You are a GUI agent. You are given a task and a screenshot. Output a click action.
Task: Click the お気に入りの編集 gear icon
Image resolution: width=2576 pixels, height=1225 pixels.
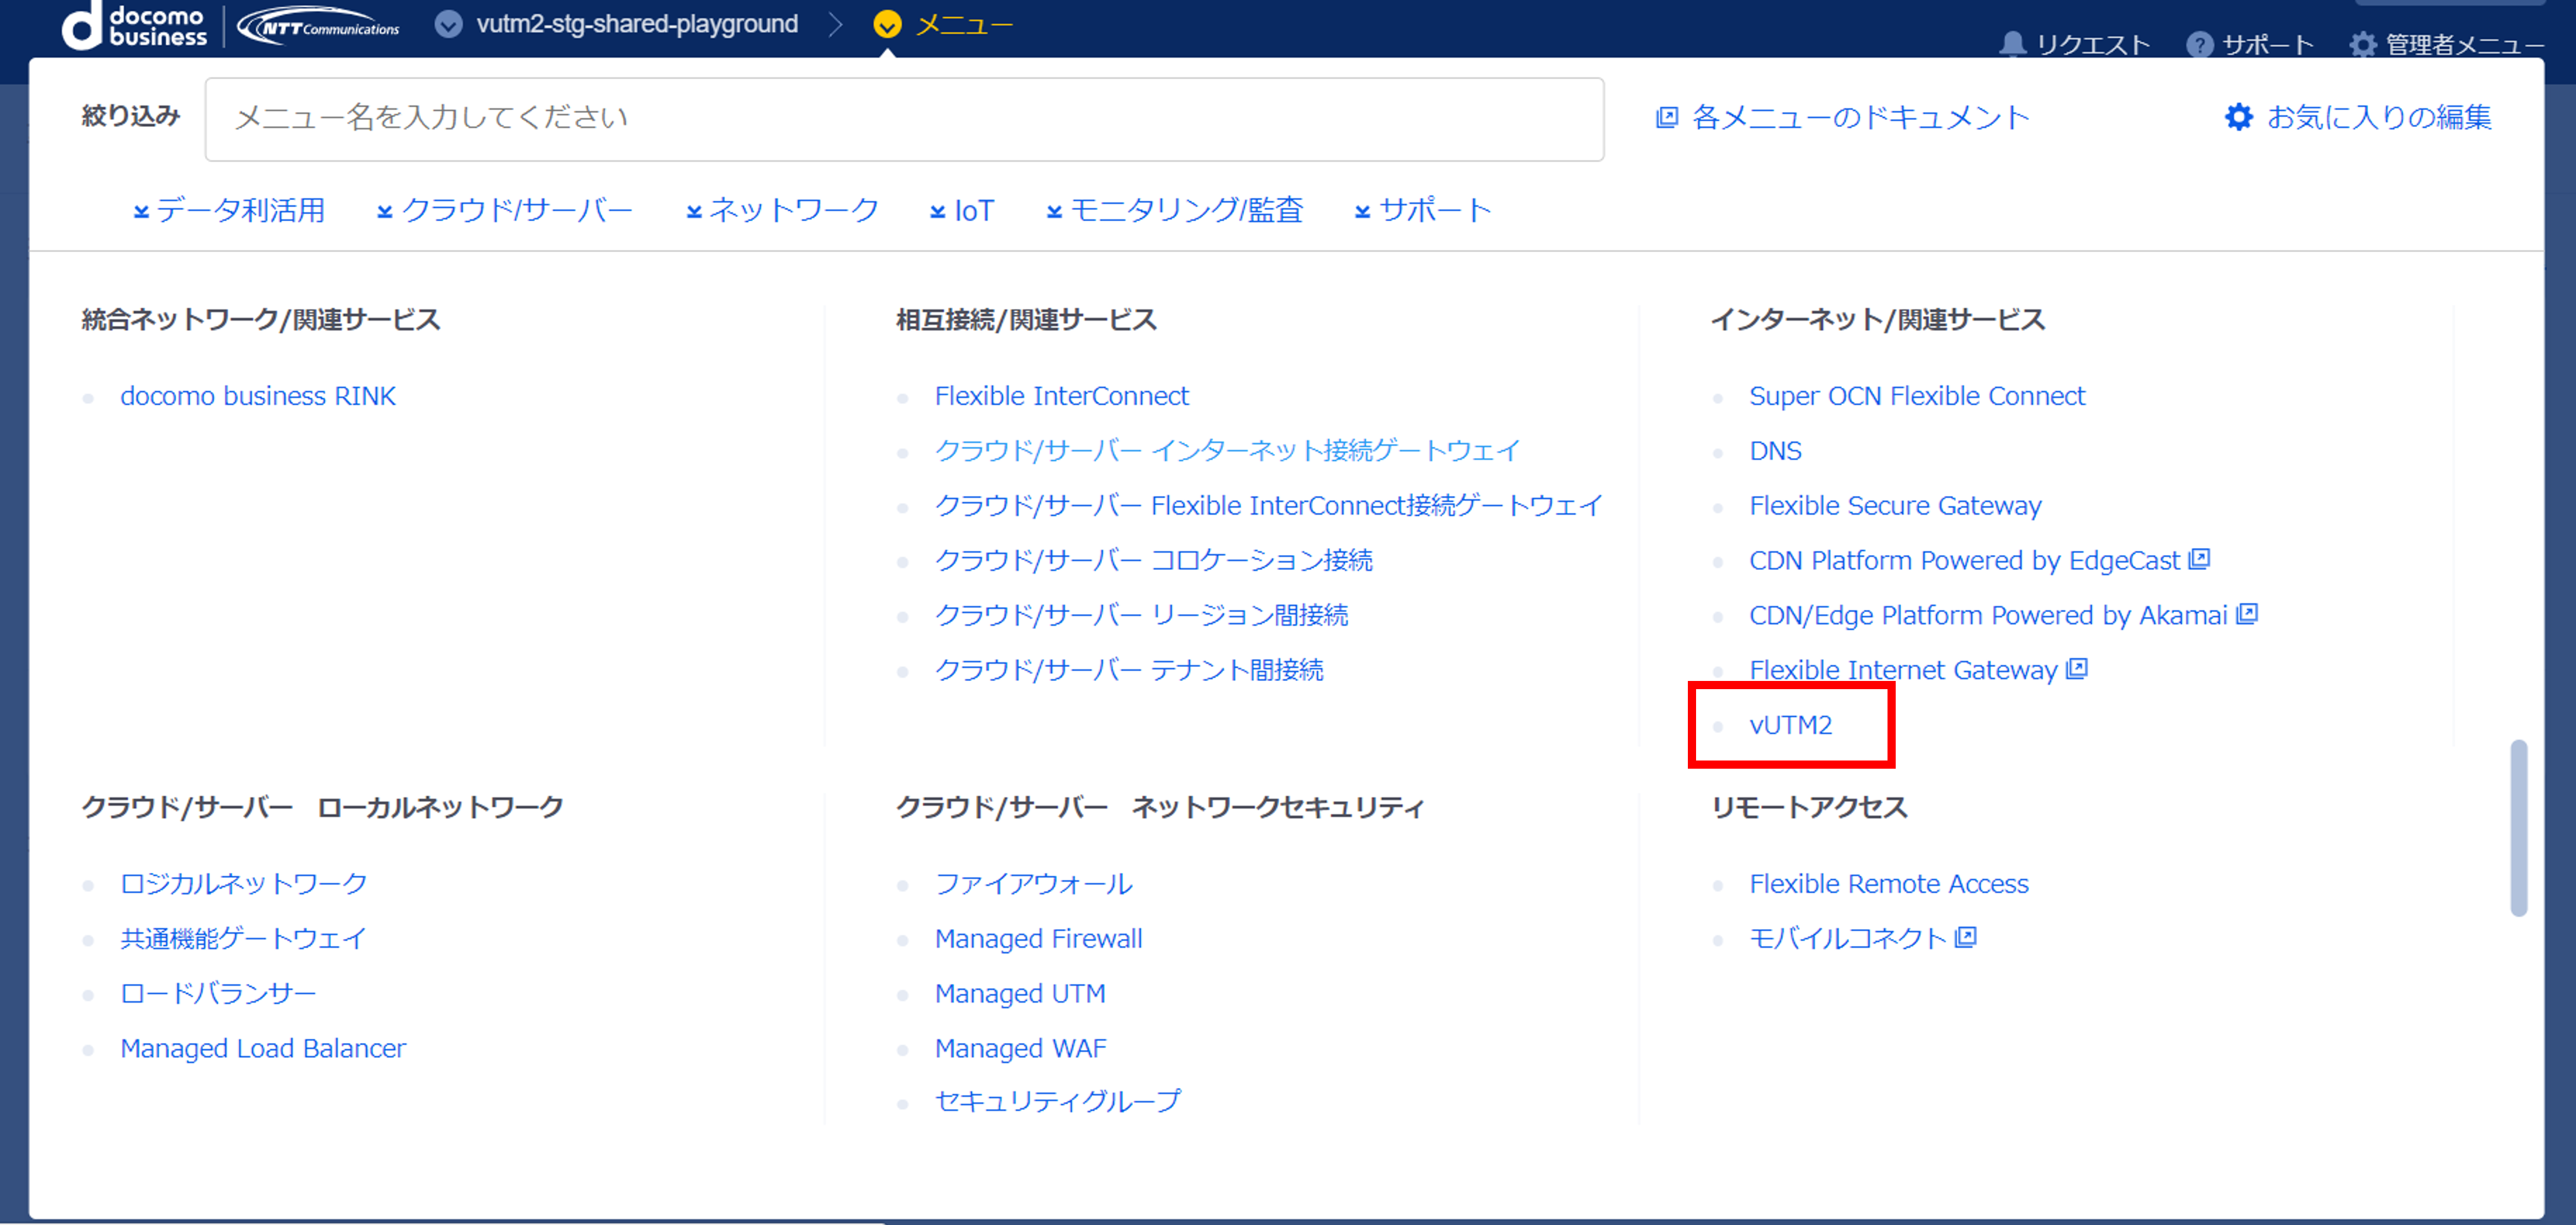coord(2238,117)
